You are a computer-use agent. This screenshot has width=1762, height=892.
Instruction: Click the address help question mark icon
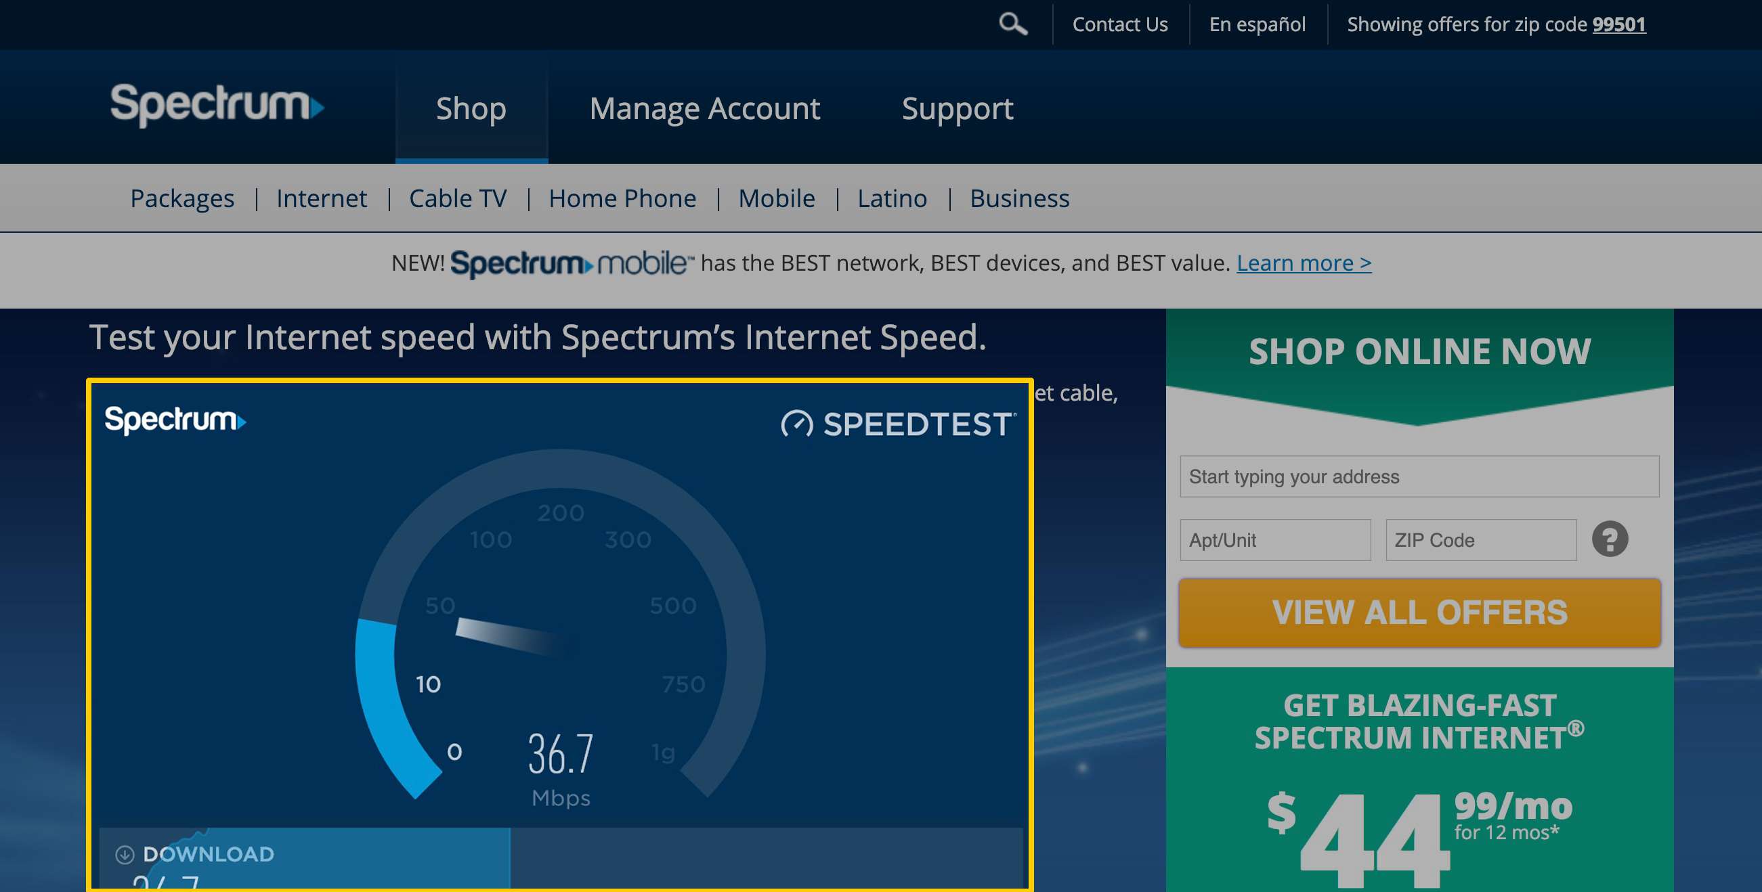[1610, 539]
